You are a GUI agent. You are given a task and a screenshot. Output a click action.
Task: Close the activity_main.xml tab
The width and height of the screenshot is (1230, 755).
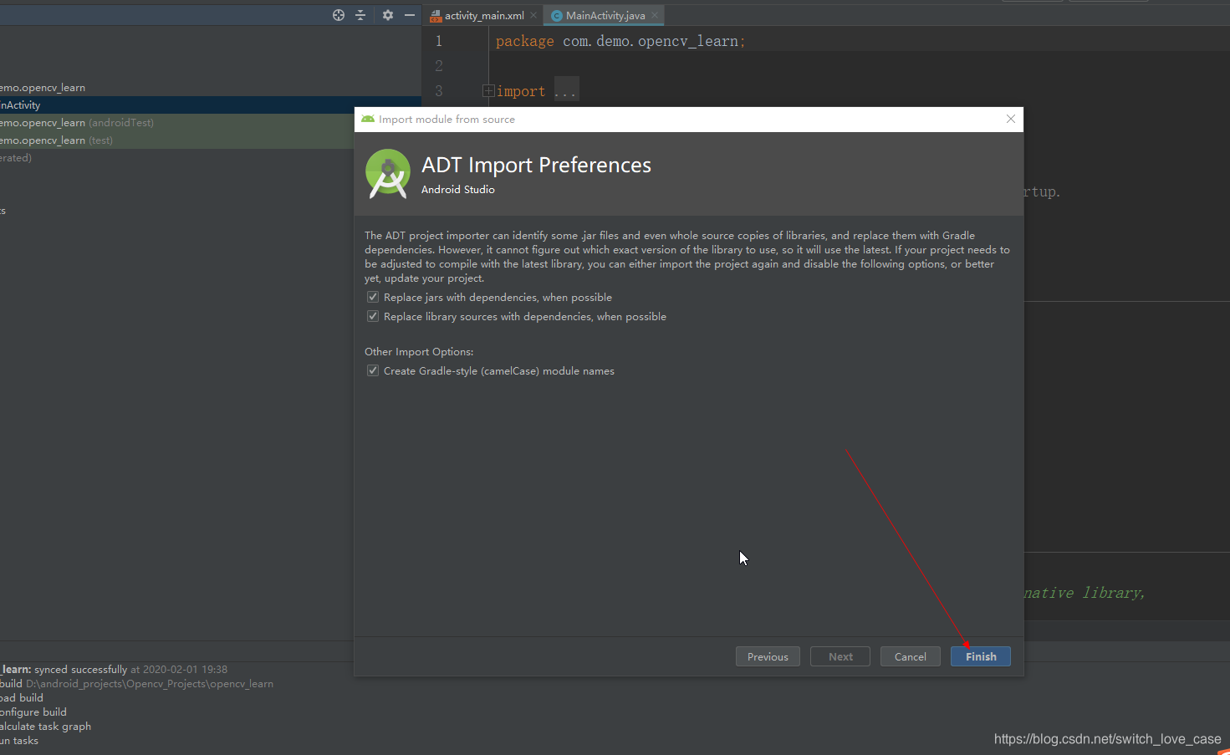[533, 15]
